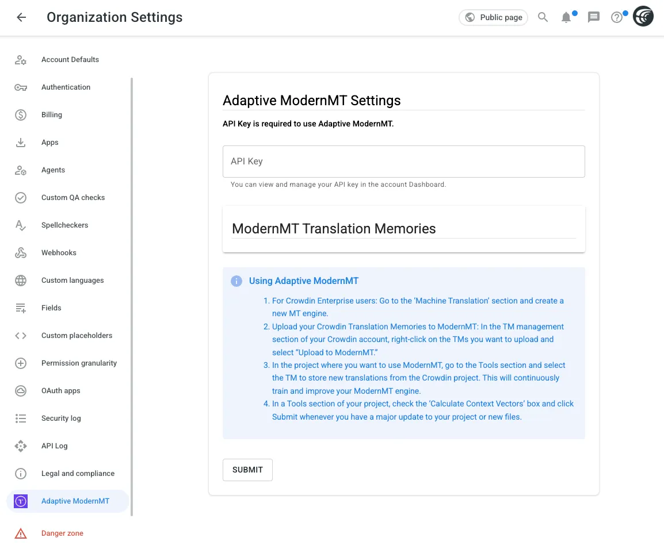Open notifications with the bell icon
Viewport: 664px width, 553px height.
(566, 17)
